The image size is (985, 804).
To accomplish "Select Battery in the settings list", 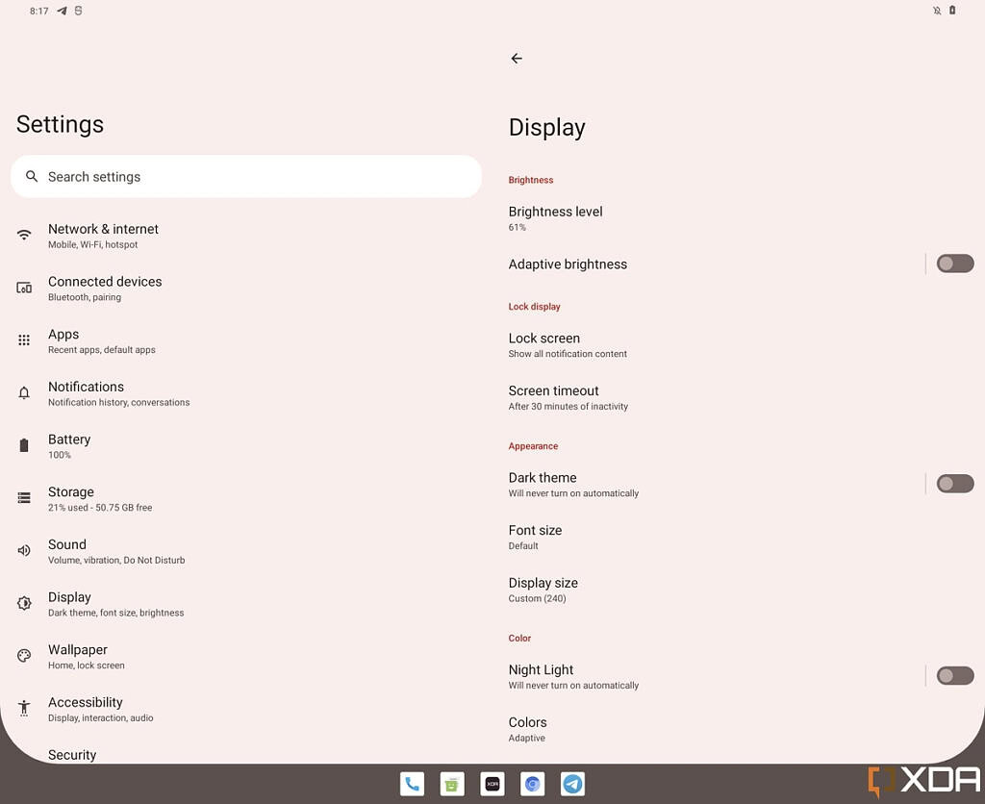I will (69, 445).
